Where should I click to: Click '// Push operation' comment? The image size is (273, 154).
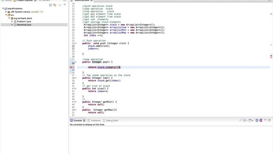click(94, 41)
